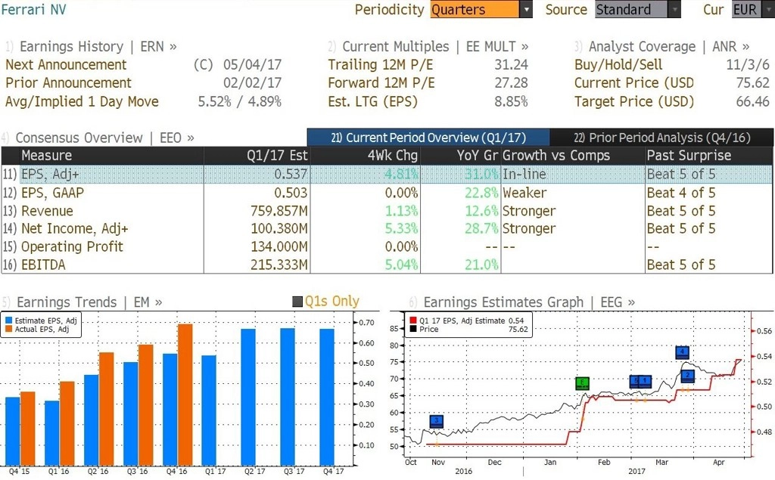Click the blue analyst marker numbered 3
775x480 pixels.
coord(437,421)
